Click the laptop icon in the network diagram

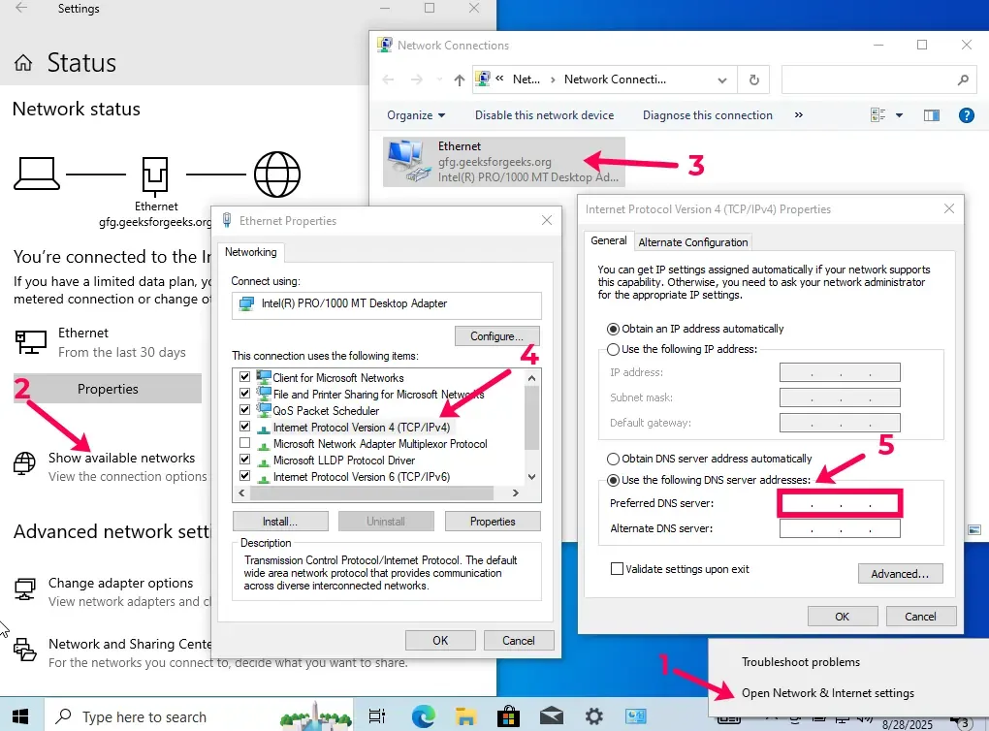point(37,174)
